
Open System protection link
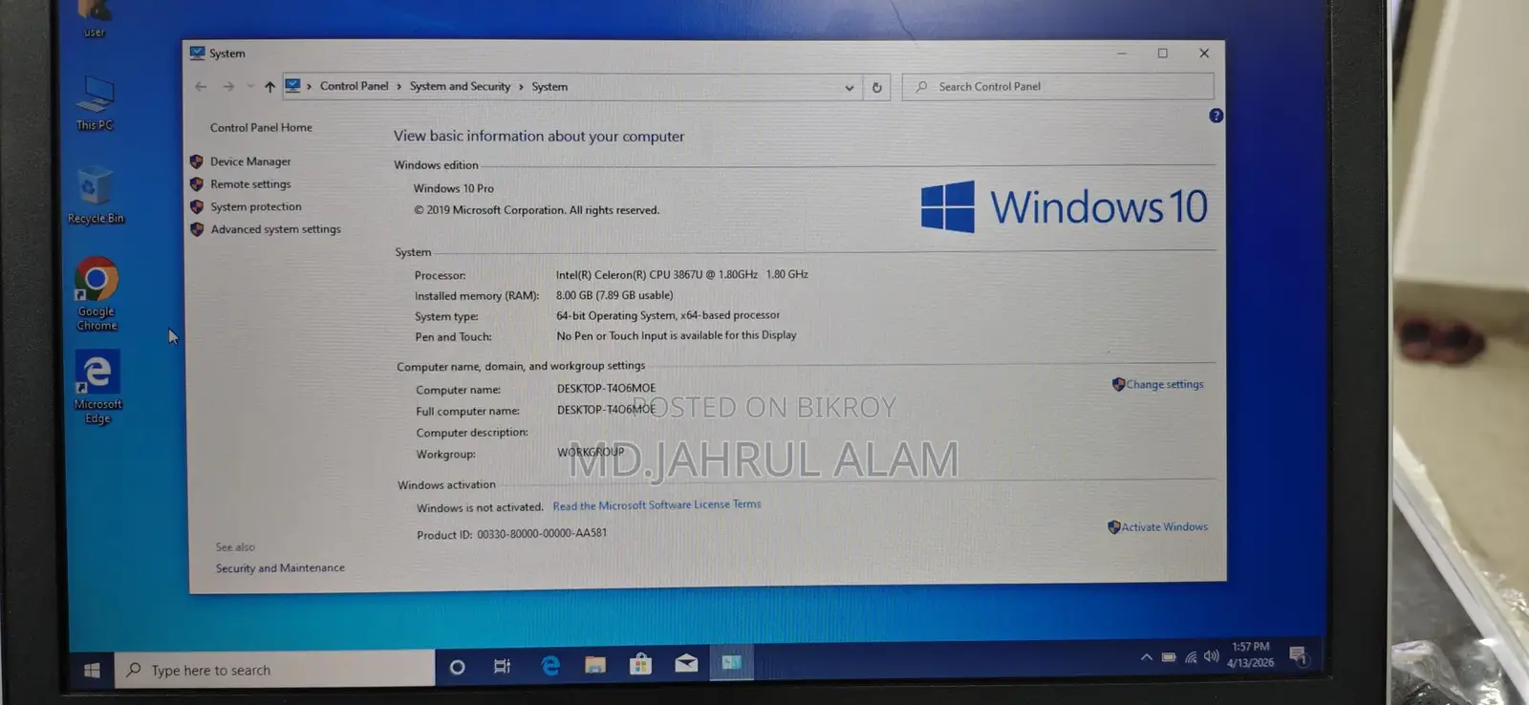click(256, 206)
